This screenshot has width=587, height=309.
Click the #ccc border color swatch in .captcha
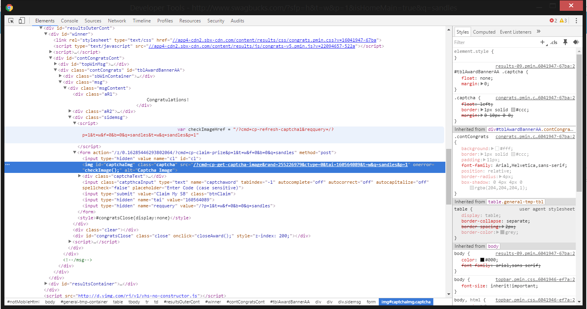[x=513, y=110]
